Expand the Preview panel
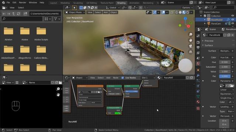This screenshot has height=132, width=236. coord(203,41)
